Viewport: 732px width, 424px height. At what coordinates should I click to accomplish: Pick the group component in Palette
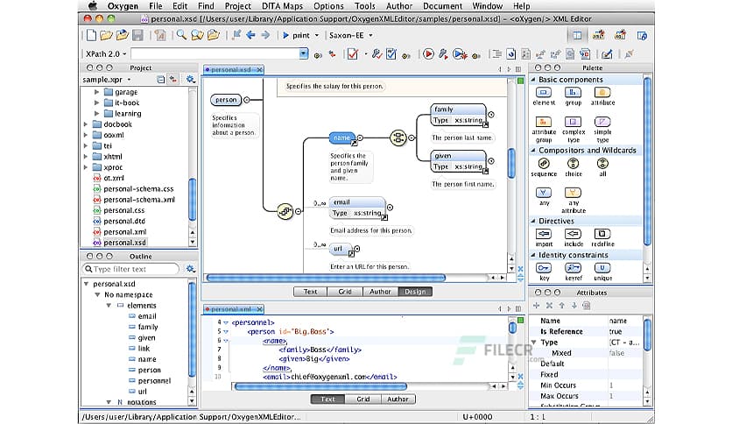pos(573,93)
